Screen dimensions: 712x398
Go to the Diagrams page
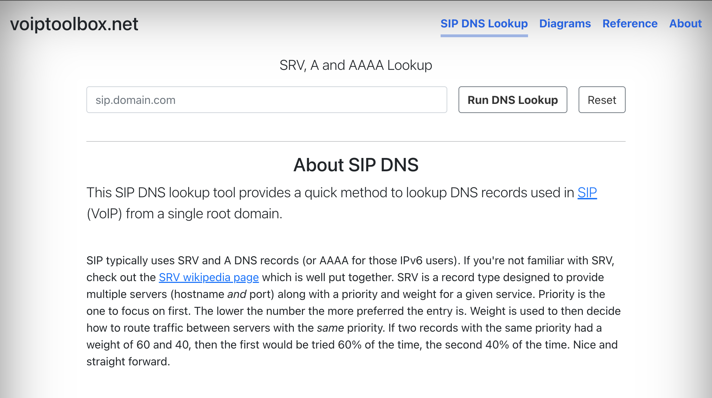tap(565, 24)
